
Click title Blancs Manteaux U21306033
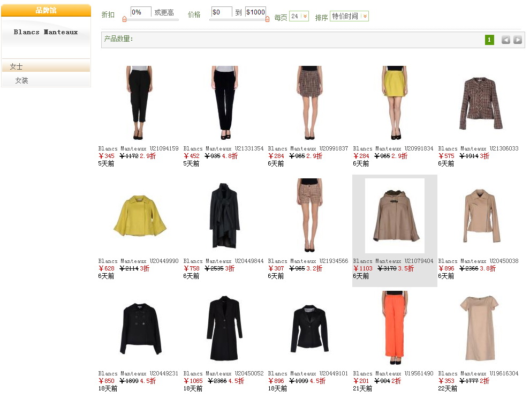point(478,148)
